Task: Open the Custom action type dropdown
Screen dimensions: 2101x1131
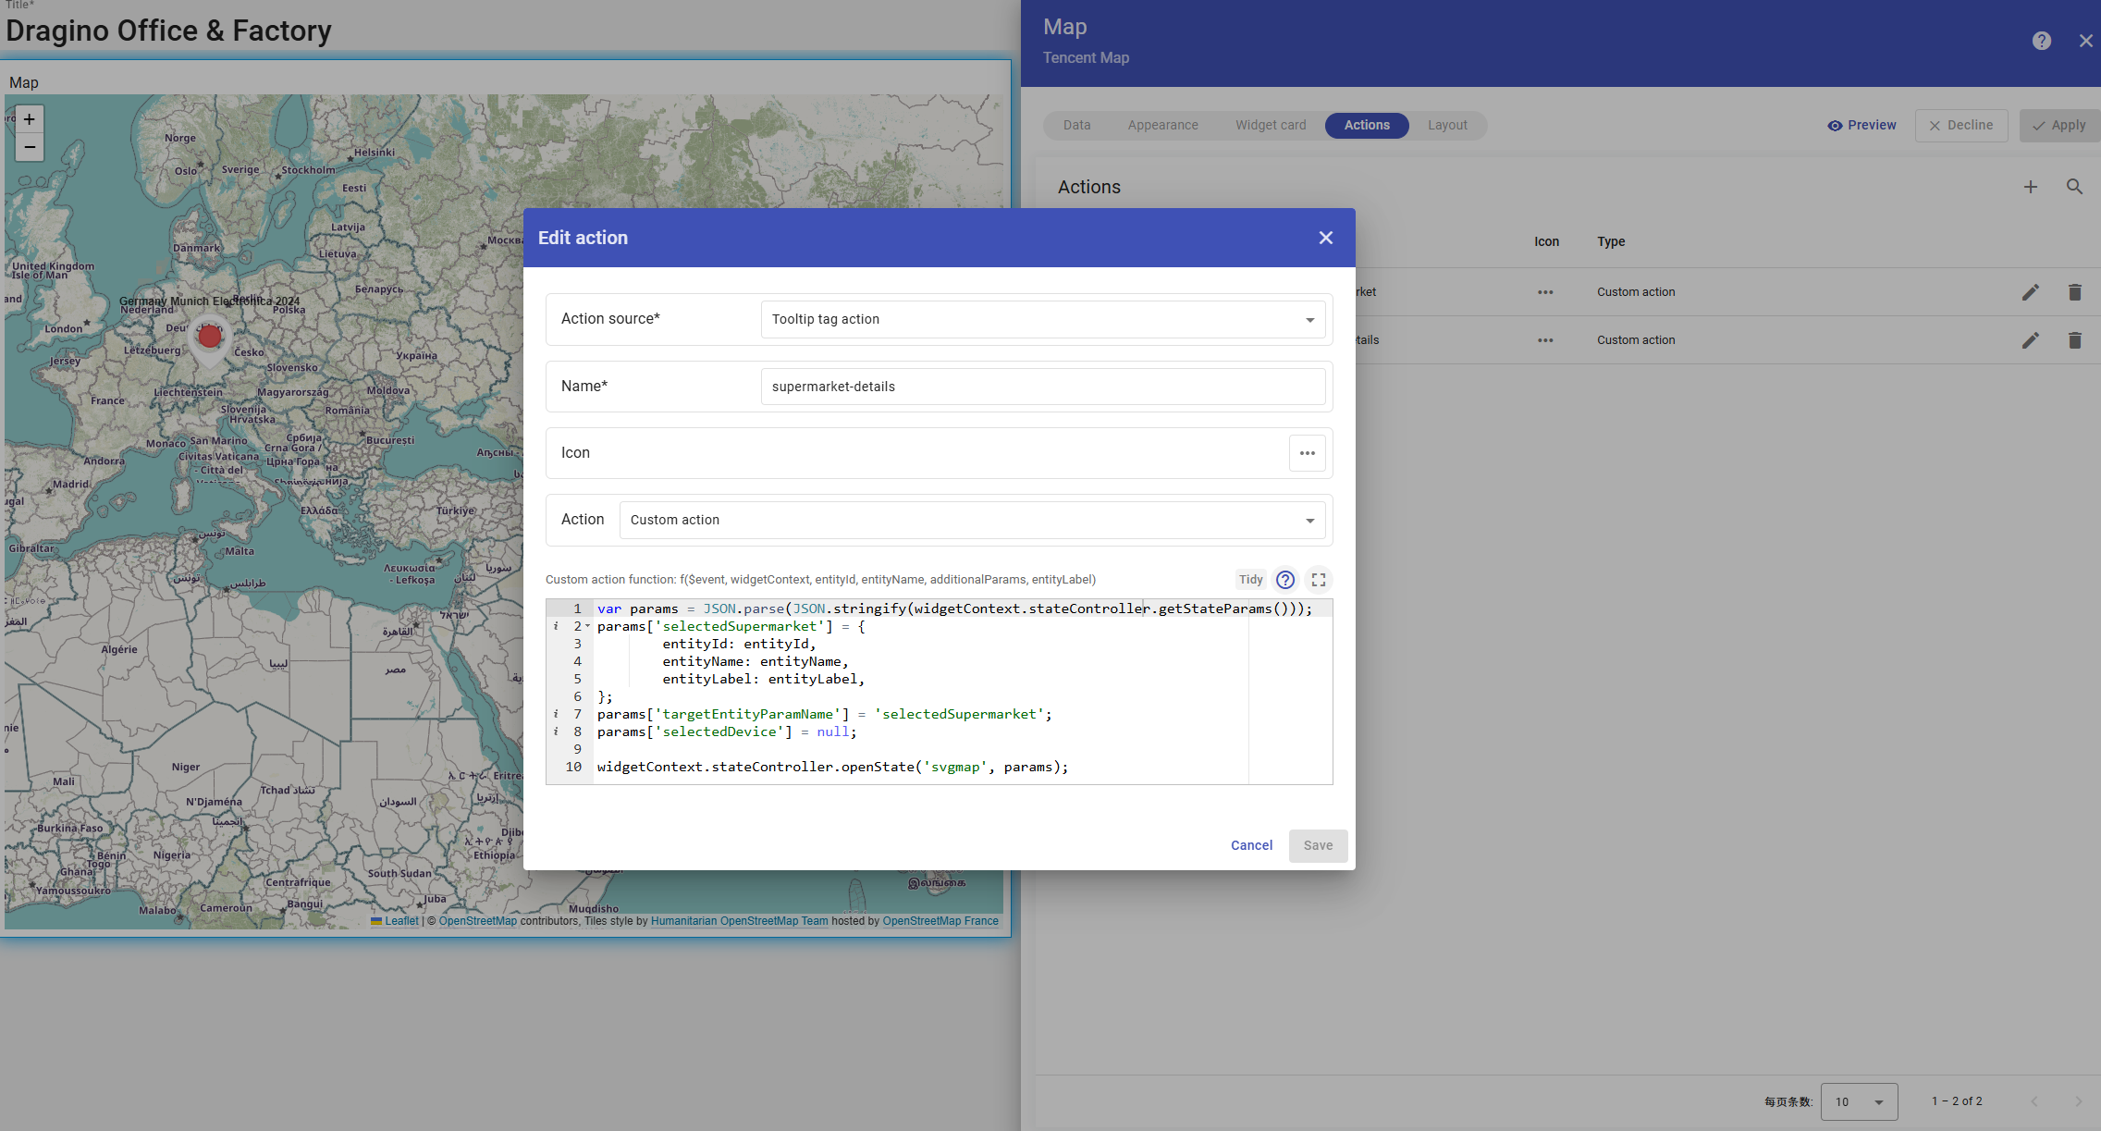Action: click(x=972, y=520)
